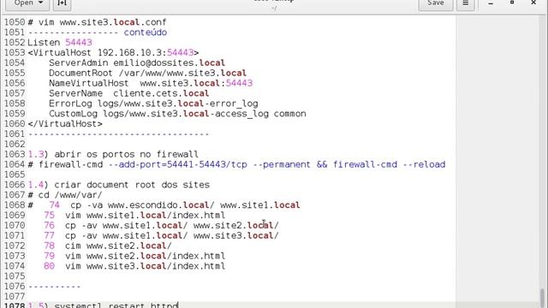
Task: Click 'CustomLog logs/www.site3.local-access_log common' line
Action: tap(177, 114)
